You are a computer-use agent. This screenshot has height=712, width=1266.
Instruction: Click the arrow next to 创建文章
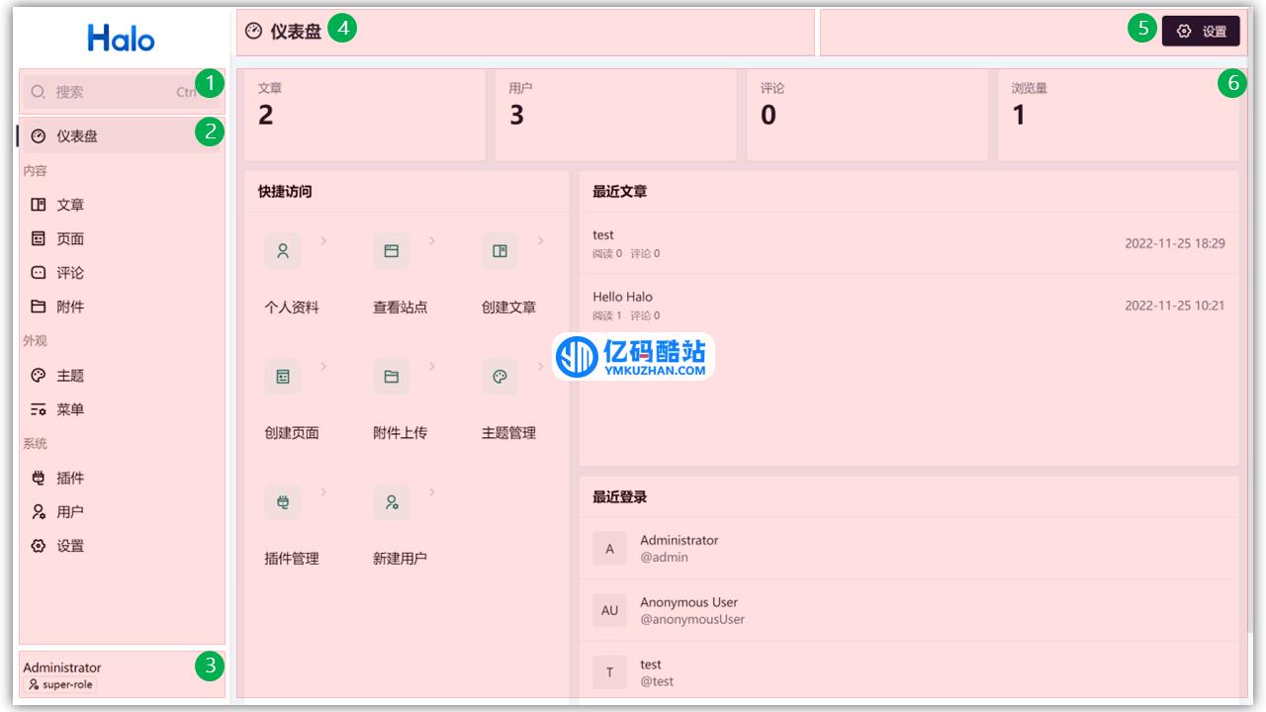tap(540, 240)
